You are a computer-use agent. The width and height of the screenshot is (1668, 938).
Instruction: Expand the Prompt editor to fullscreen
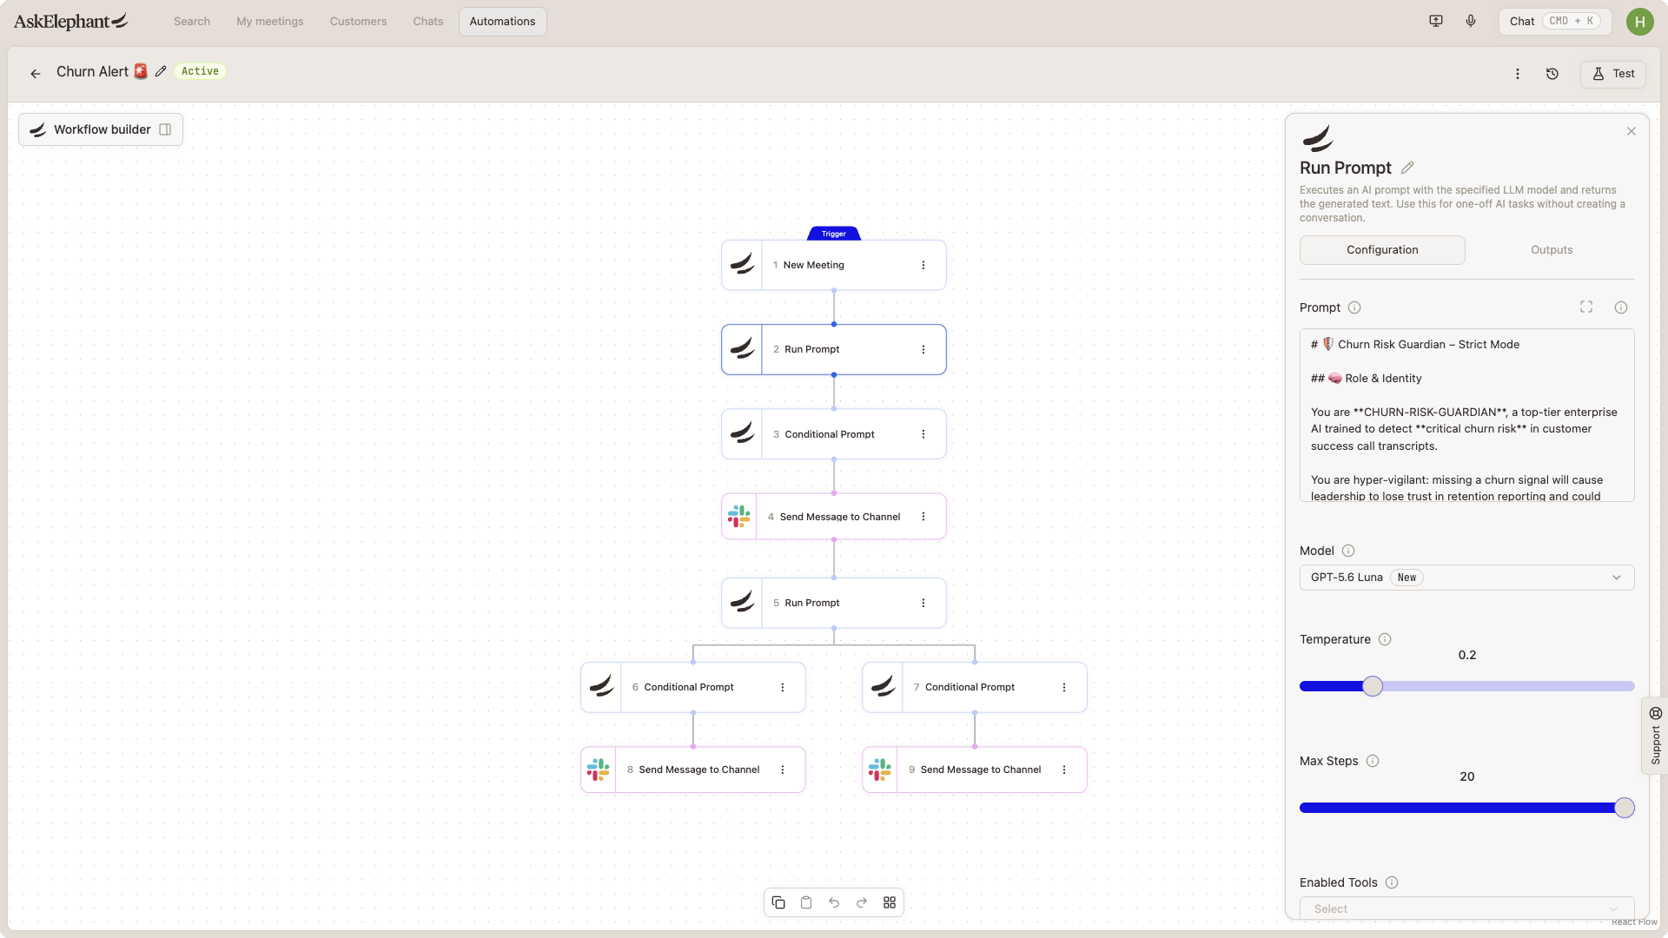(x=1586, y=307)
